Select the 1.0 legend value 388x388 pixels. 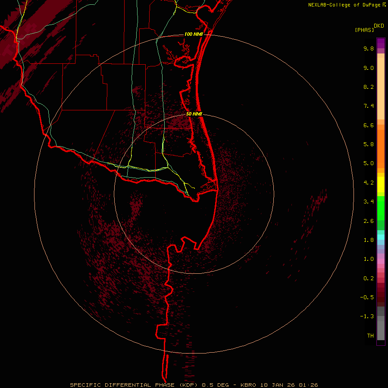369,259
